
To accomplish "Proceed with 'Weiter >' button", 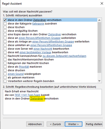I will [x=73, y=124].
